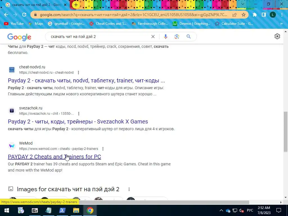Viewport: 288px width, 216px height.
Task: Click the cheat-nodvd.ru site favicon
Action: 12,70
